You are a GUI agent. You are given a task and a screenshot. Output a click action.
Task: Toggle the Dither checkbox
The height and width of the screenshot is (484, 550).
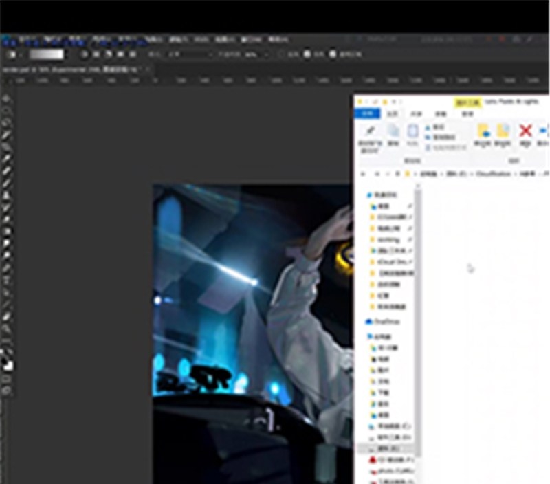[x=307, y=54]
